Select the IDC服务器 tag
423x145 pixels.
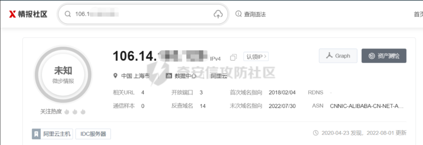tap(93, 134)
